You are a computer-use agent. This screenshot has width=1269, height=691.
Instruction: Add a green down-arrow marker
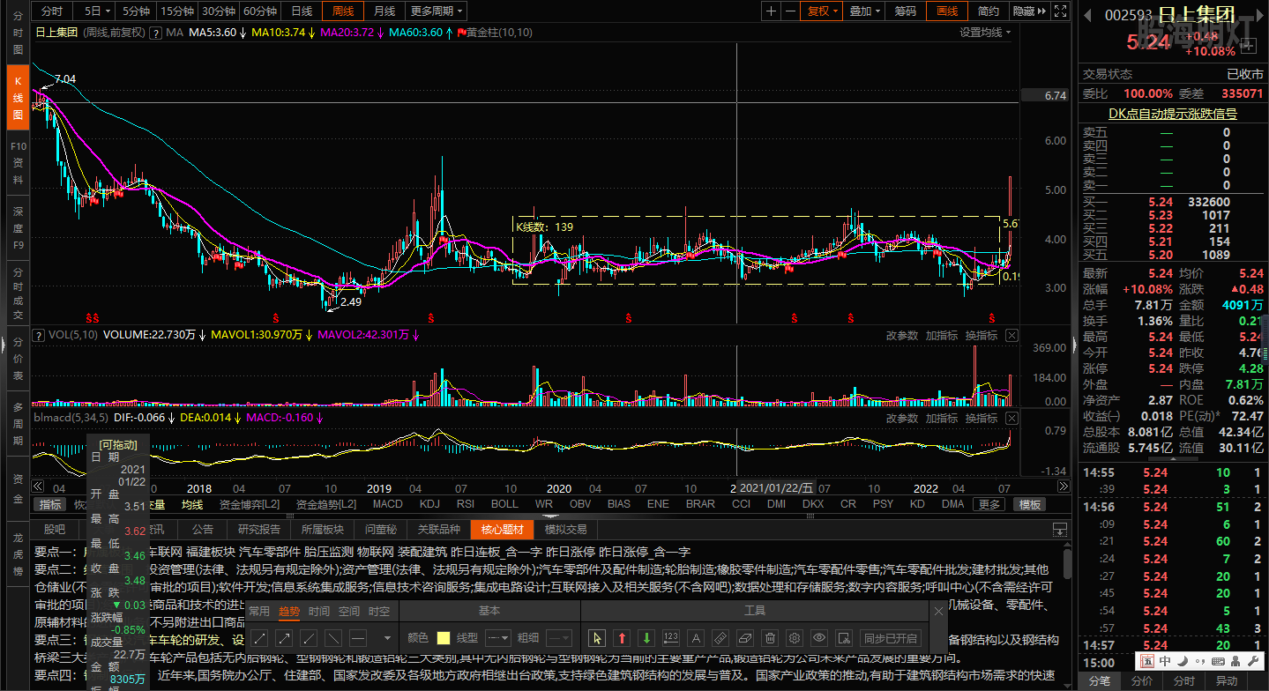click(646, 637)
